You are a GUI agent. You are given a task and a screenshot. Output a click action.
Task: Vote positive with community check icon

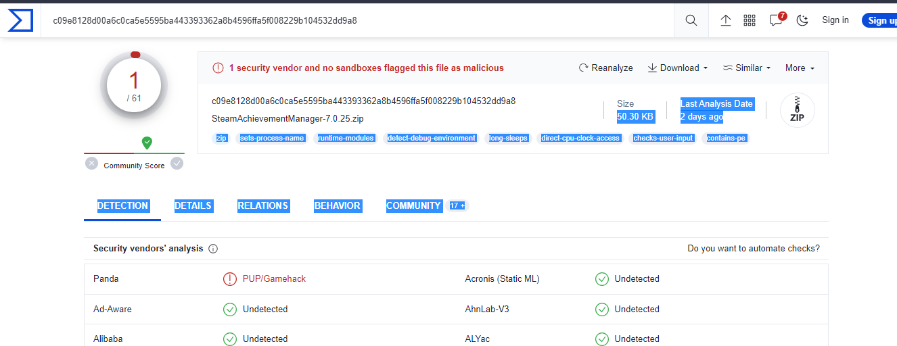177,163
